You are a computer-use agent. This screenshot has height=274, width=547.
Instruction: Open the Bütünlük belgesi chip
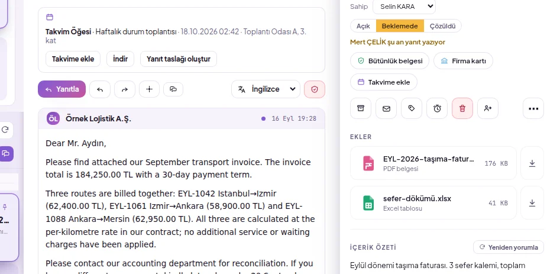pos(390,61)
